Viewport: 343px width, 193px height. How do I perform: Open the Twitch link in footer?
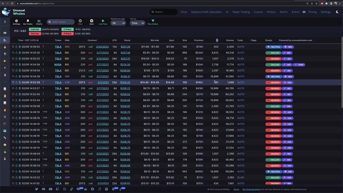[57, 189]
